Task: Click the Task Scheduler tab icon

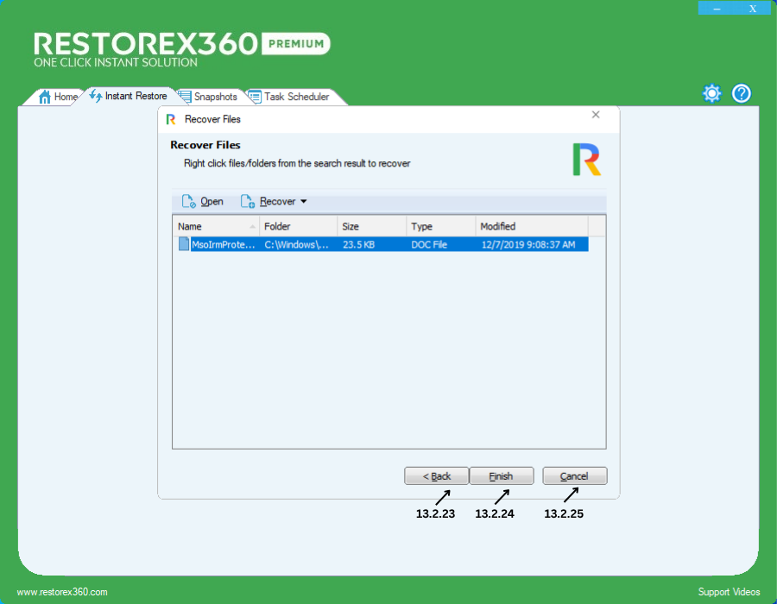Action: pos(255,97)
